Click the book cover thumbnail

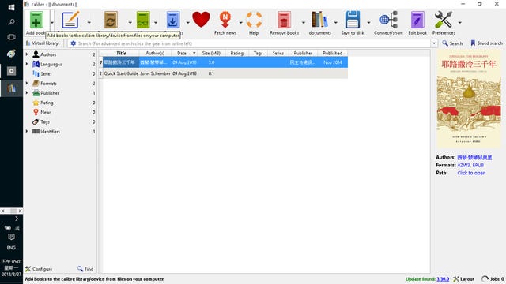(x=469, y=99)
